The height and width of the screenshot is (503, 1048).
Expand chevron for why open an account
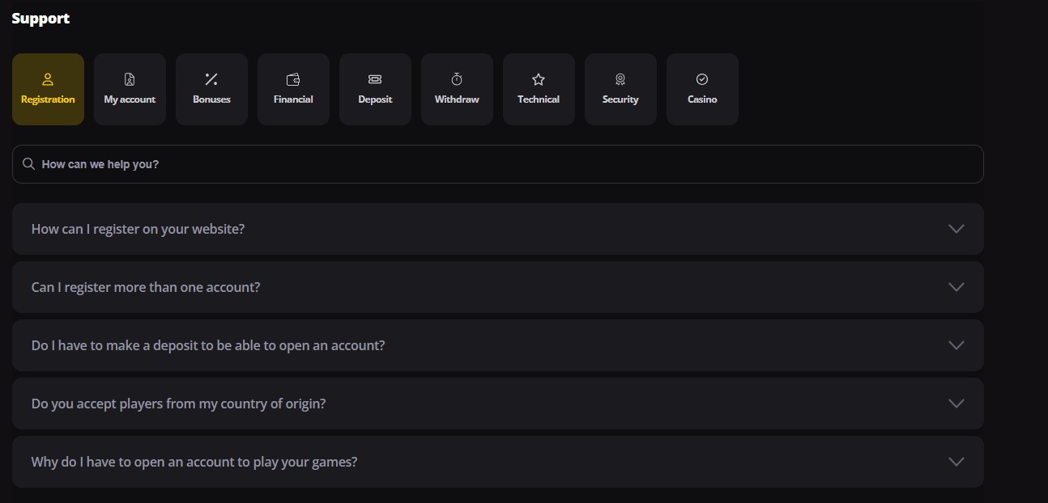click(x=956, y=462)
